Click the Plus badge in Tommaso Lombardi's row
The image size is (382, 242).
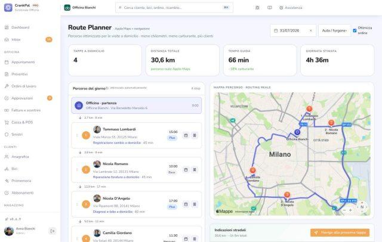pos(172,138)
